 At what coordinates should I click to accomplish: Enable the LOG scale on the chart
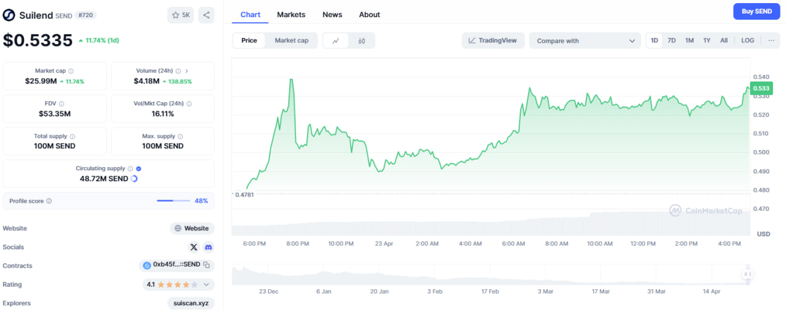point(747,40)
